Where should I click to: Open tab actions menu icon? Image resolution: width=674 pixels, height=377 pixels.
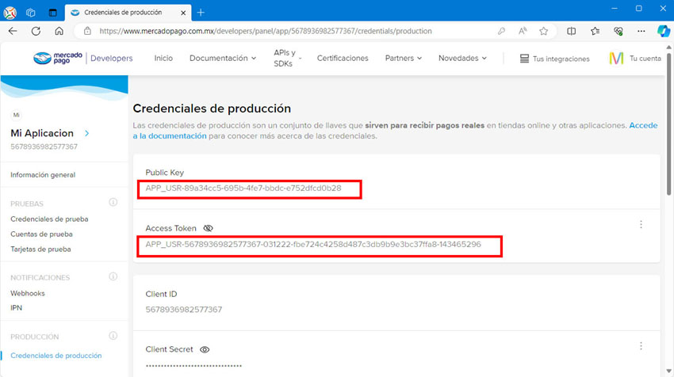coord(52,13)
